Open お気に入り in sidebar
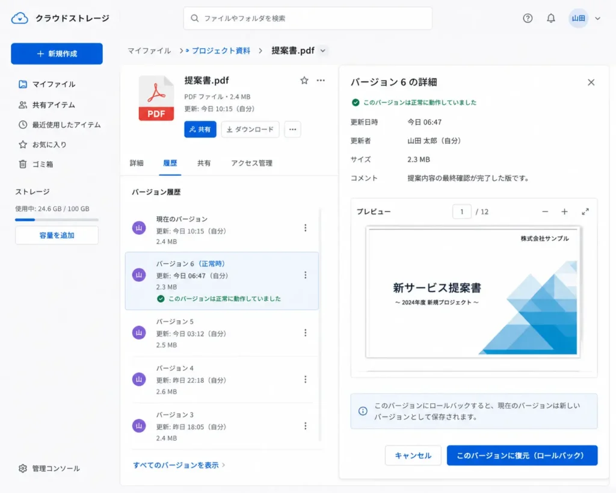This screenshot has width=616, height=493. 43,144
